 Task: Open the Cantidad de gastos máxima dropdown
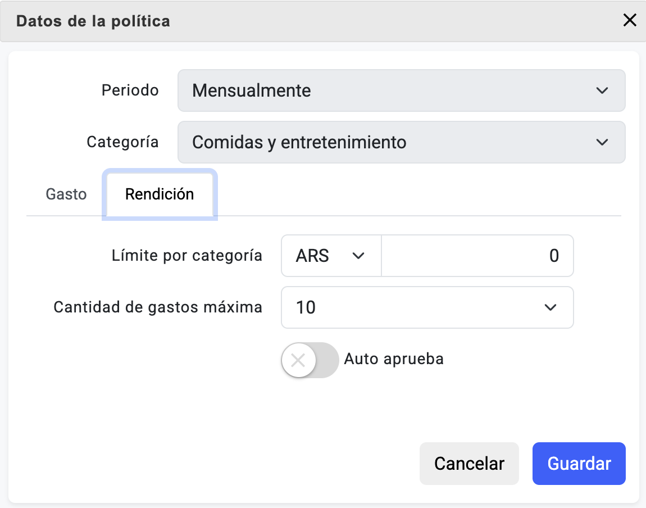[416, 307]
